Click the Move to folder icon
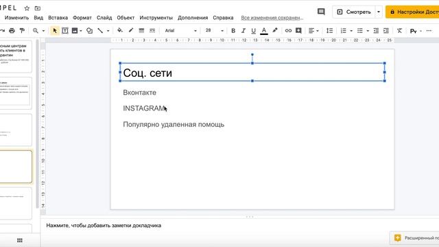439x247 pixels. (38, 8)
